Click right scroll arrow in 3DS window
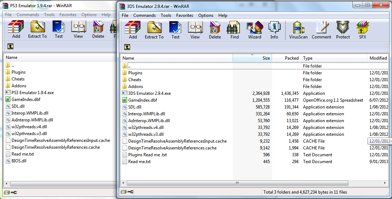The height and width of the screenshot is (199, 392). [385, 183]
